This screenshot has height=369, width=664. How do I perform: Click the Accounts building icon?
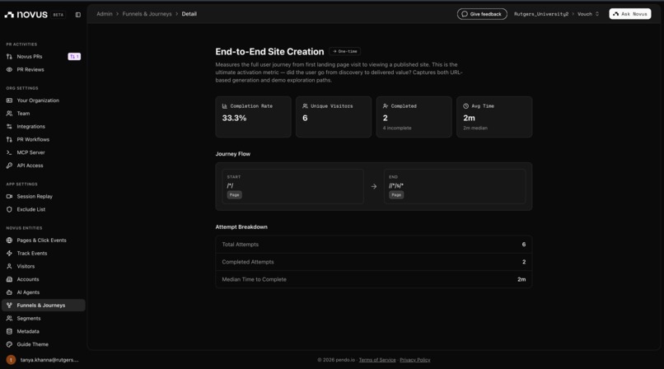(9, 279)
